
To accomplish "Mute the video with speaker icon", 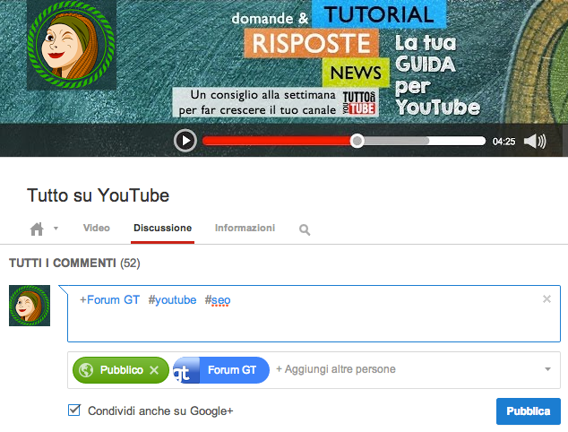I will [x=535, y=141].
